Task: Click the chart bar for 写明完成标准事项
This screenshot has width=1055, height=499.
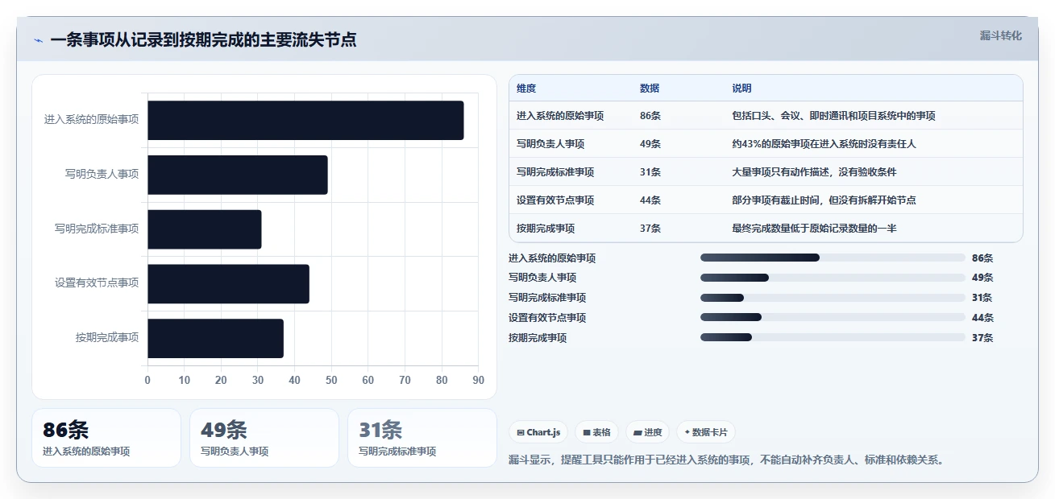Action: coord(205,229)
